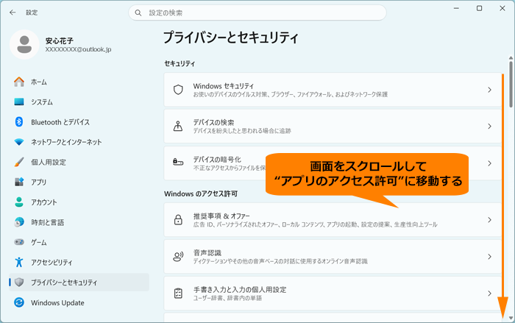
Task: Open 個人用設定 category
Action: (x=79, y=162)
